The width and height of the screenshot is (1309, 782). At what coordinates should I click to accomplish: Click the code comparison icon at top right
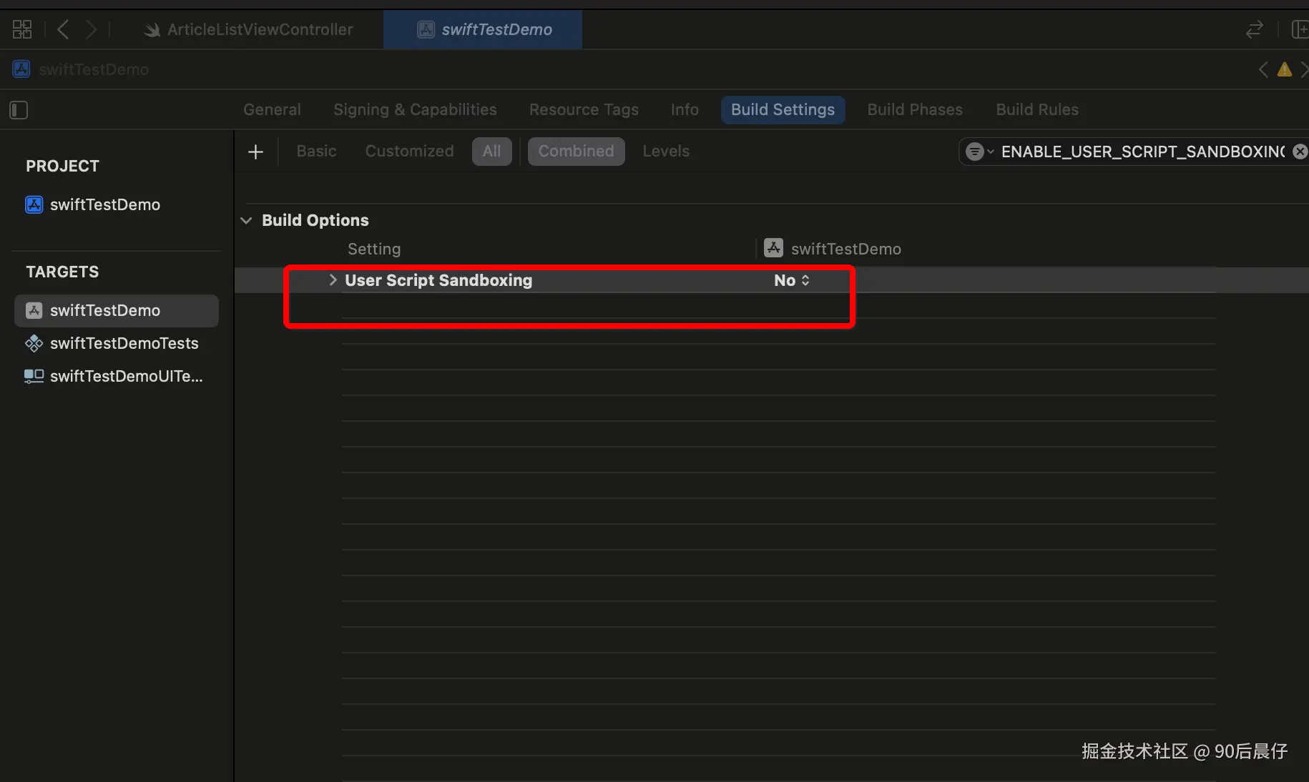point(1254,29)
